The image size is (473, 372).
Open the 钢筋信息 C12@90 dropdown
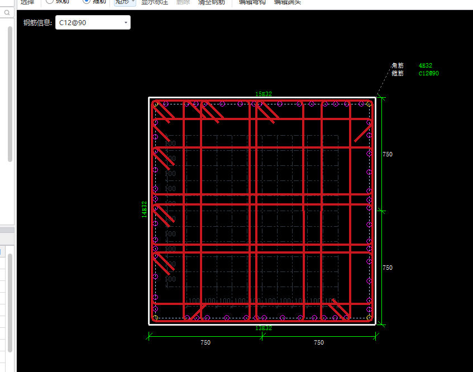point(93,23)
